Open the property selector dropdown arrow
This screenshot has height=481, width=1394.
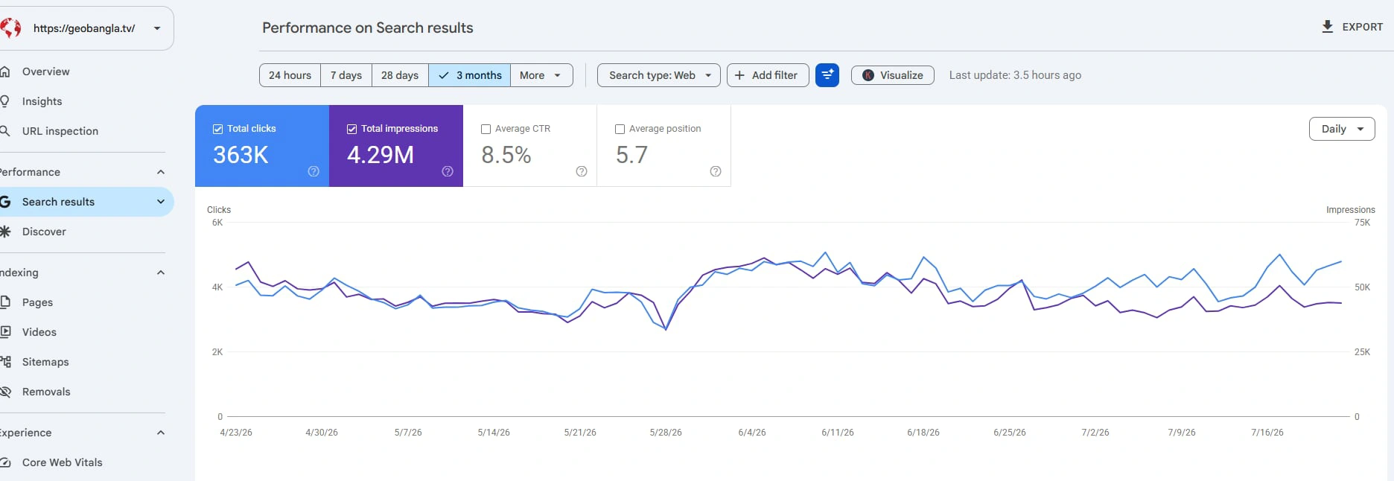[157, 28]
